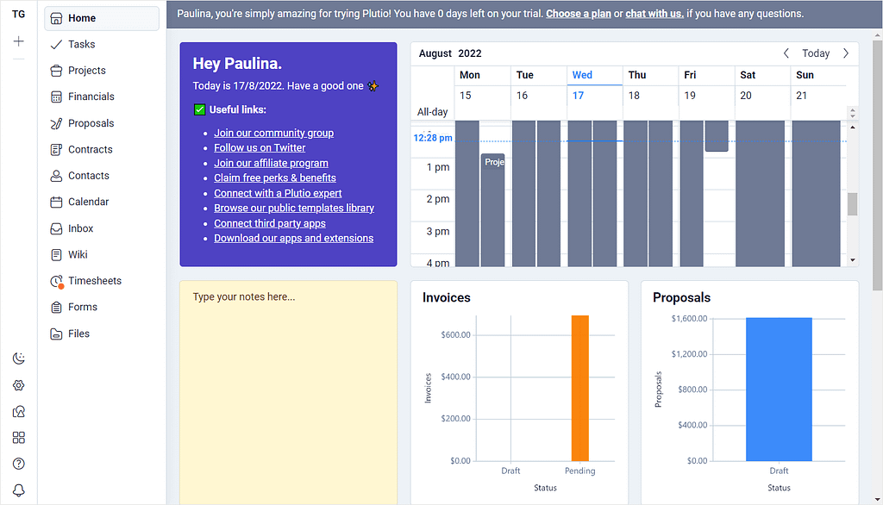Open Follow us on Twitter link
The image size is (883, 505).
(260, 147)
